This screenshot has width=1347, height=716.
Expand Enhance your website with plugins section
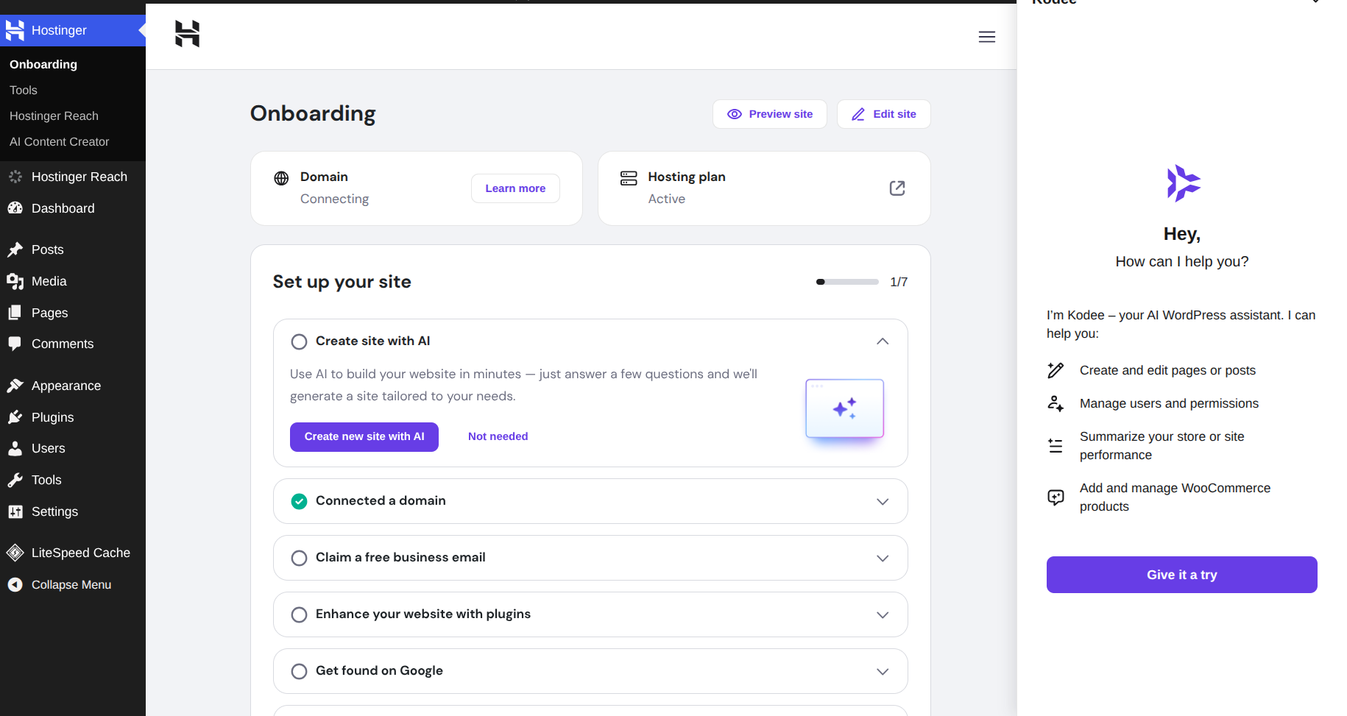(x=883, y=614)
